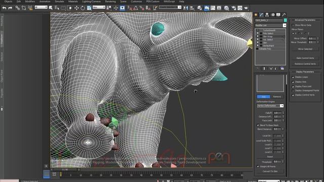Click Show End Result toggle icon
The height and width of the screenshot is (182, 324).
[264, 69]
